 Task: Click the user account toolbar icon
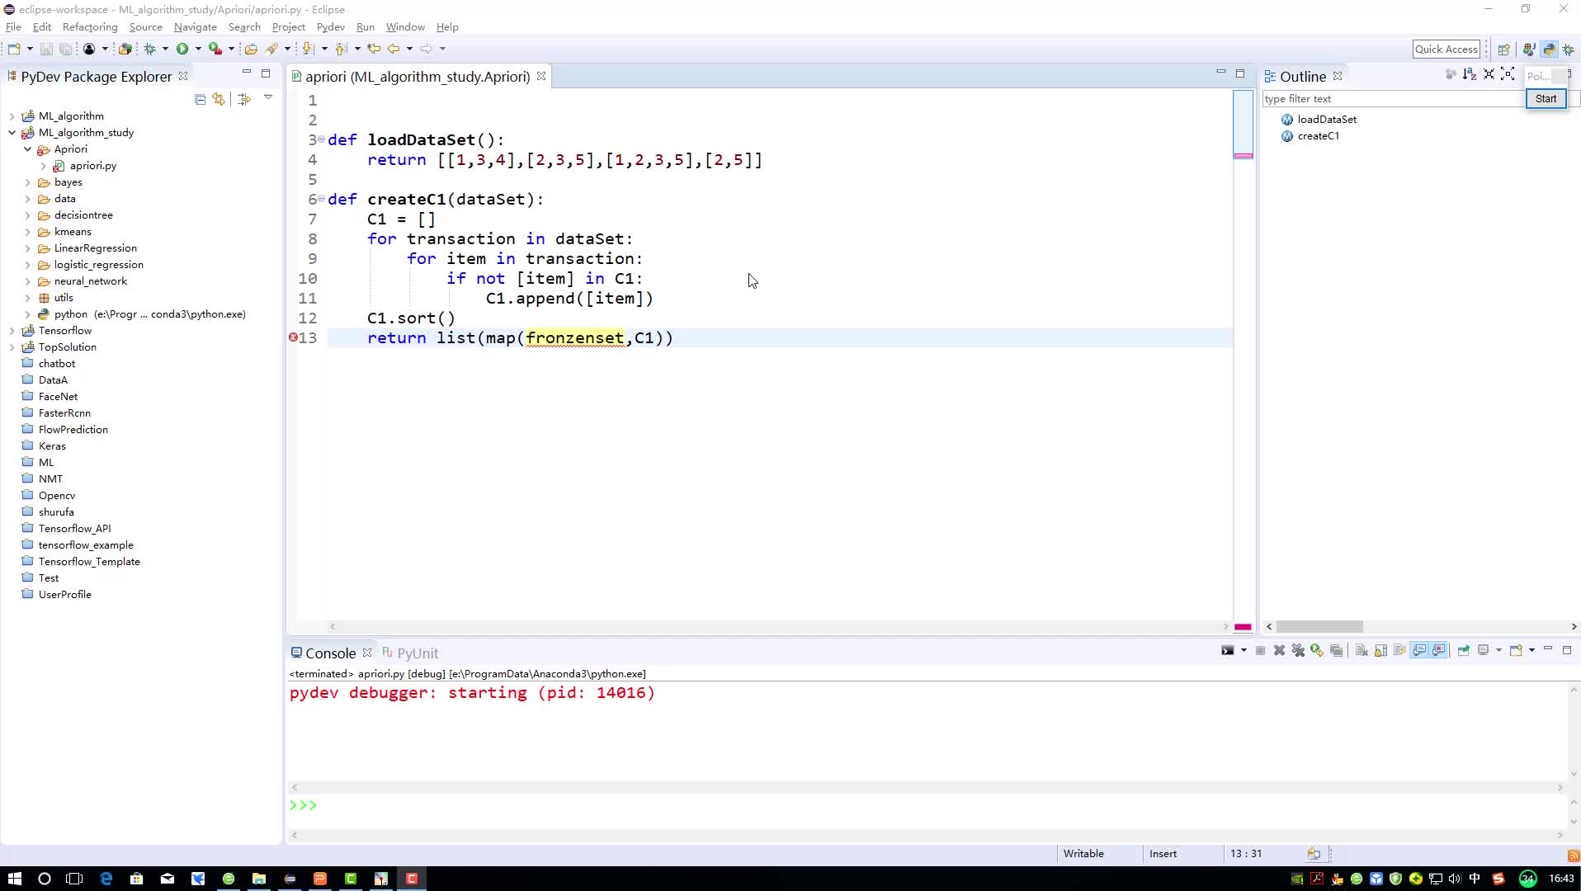click(x=89, y=49)
